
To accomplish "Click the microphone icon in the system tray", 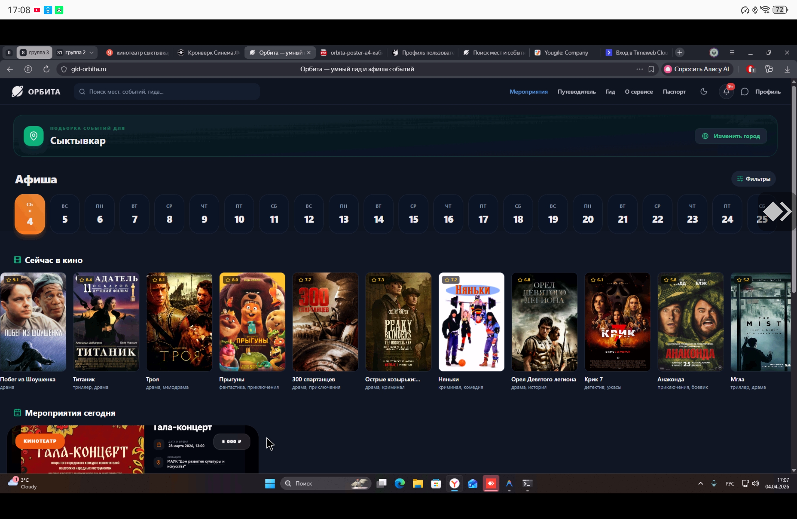I will [x=714, y=483].
